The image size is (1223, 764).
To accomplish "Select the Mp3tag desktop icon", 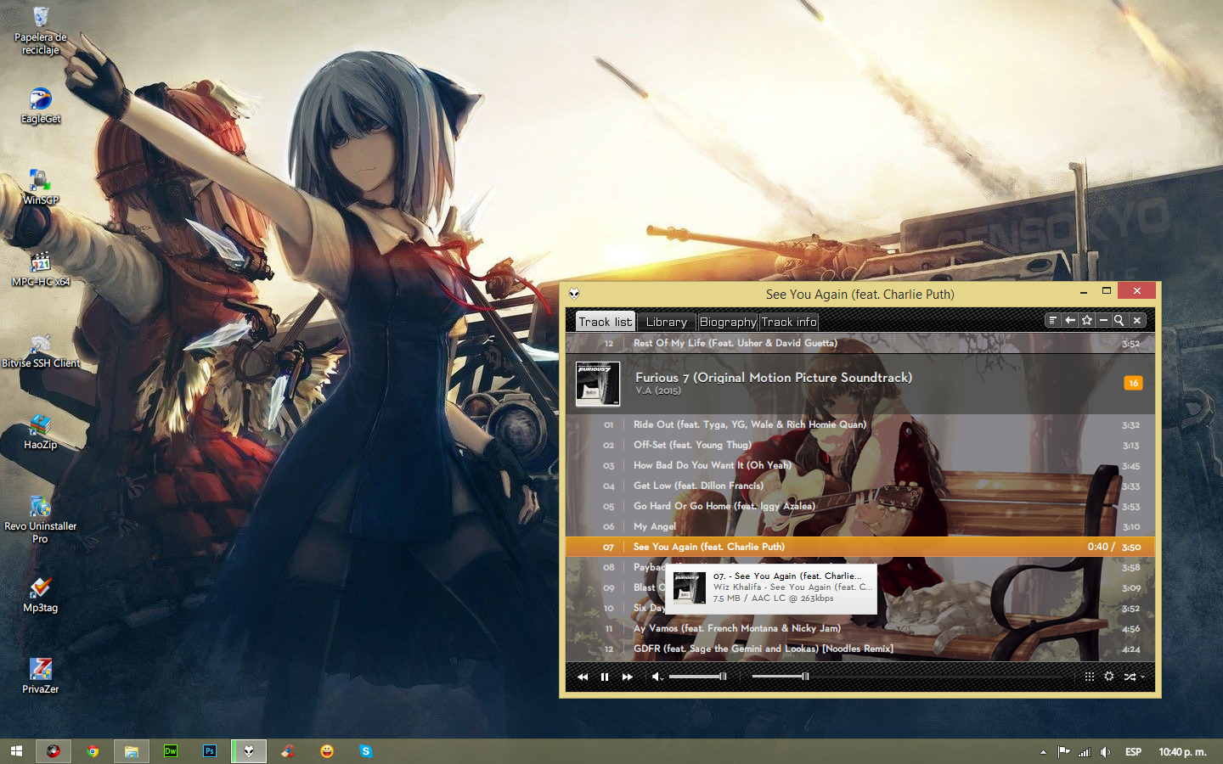I will point(40,595).
